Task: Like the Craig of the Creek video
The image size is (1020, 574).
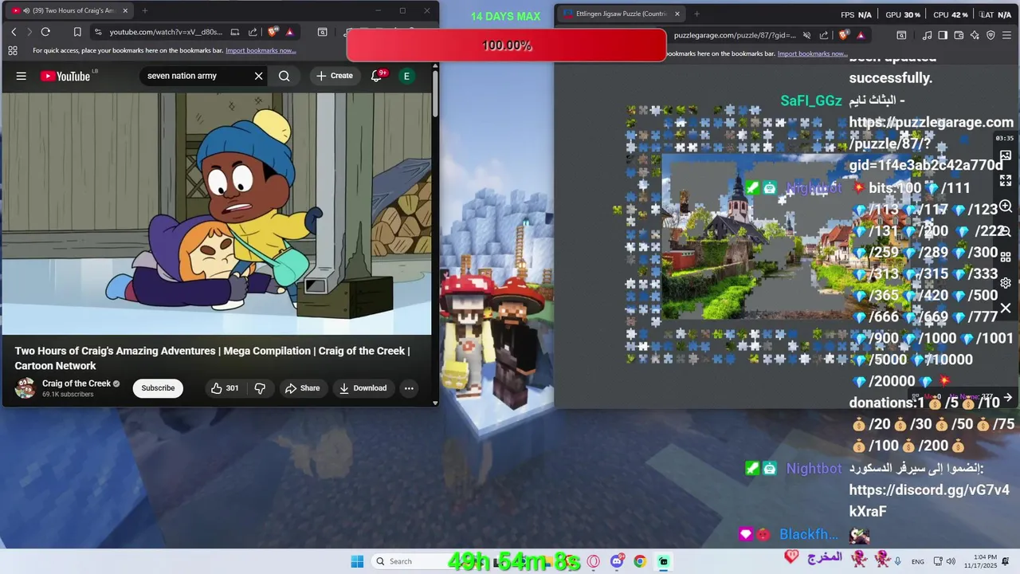Action: (225, 388)
